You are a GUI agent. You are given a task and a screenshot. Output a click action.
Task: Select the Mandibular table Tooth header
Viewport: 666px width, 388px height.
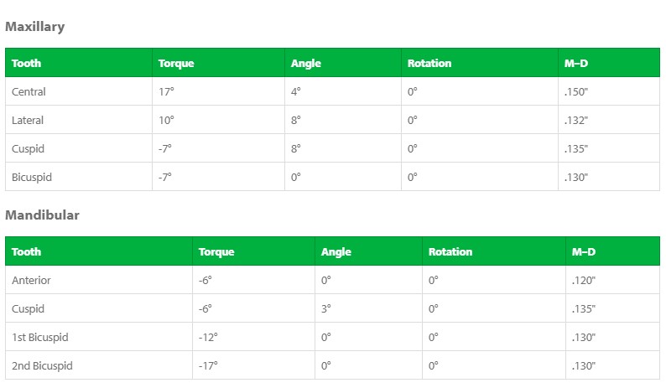[26, 251]
